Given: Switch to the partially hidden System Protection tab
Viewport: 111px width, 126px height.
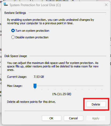Looking at the screenshot, I should 57,1.
